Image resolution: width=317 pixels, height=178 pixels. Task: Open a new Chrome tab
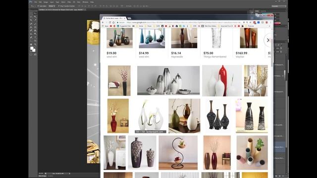click(129, 18)
